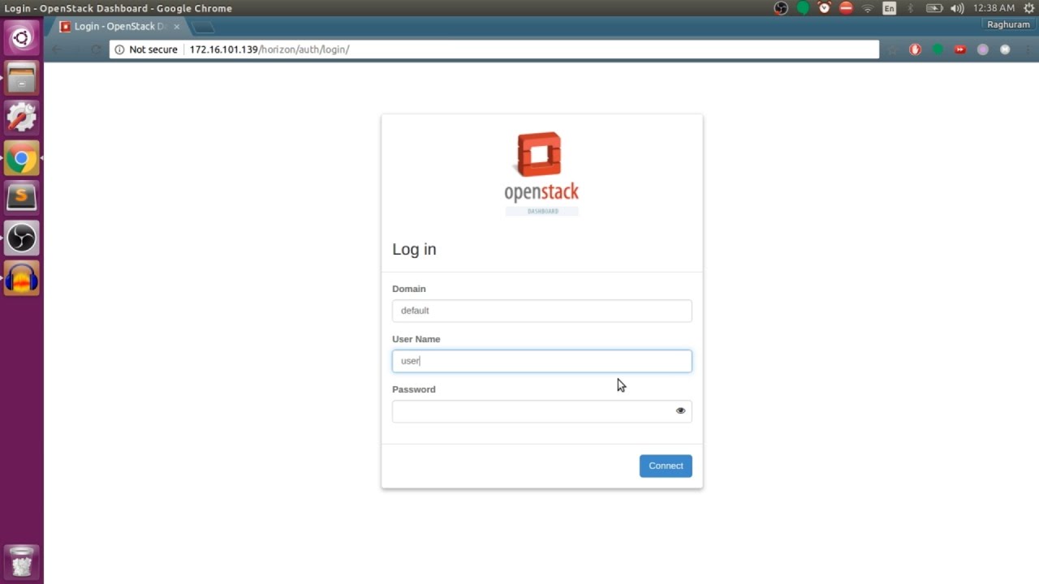The height and width of the screenshot is (584, 1039).
Task: Open Ubuntu Dash search launcher
Action: click(21, 38)
